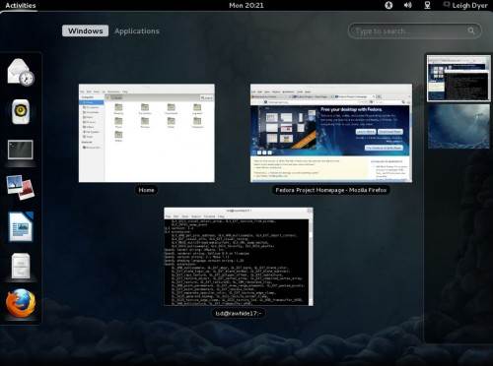This screenshot has height=366, width=493.
Task: Click the search magnifier icon
Action: [471, 30]
